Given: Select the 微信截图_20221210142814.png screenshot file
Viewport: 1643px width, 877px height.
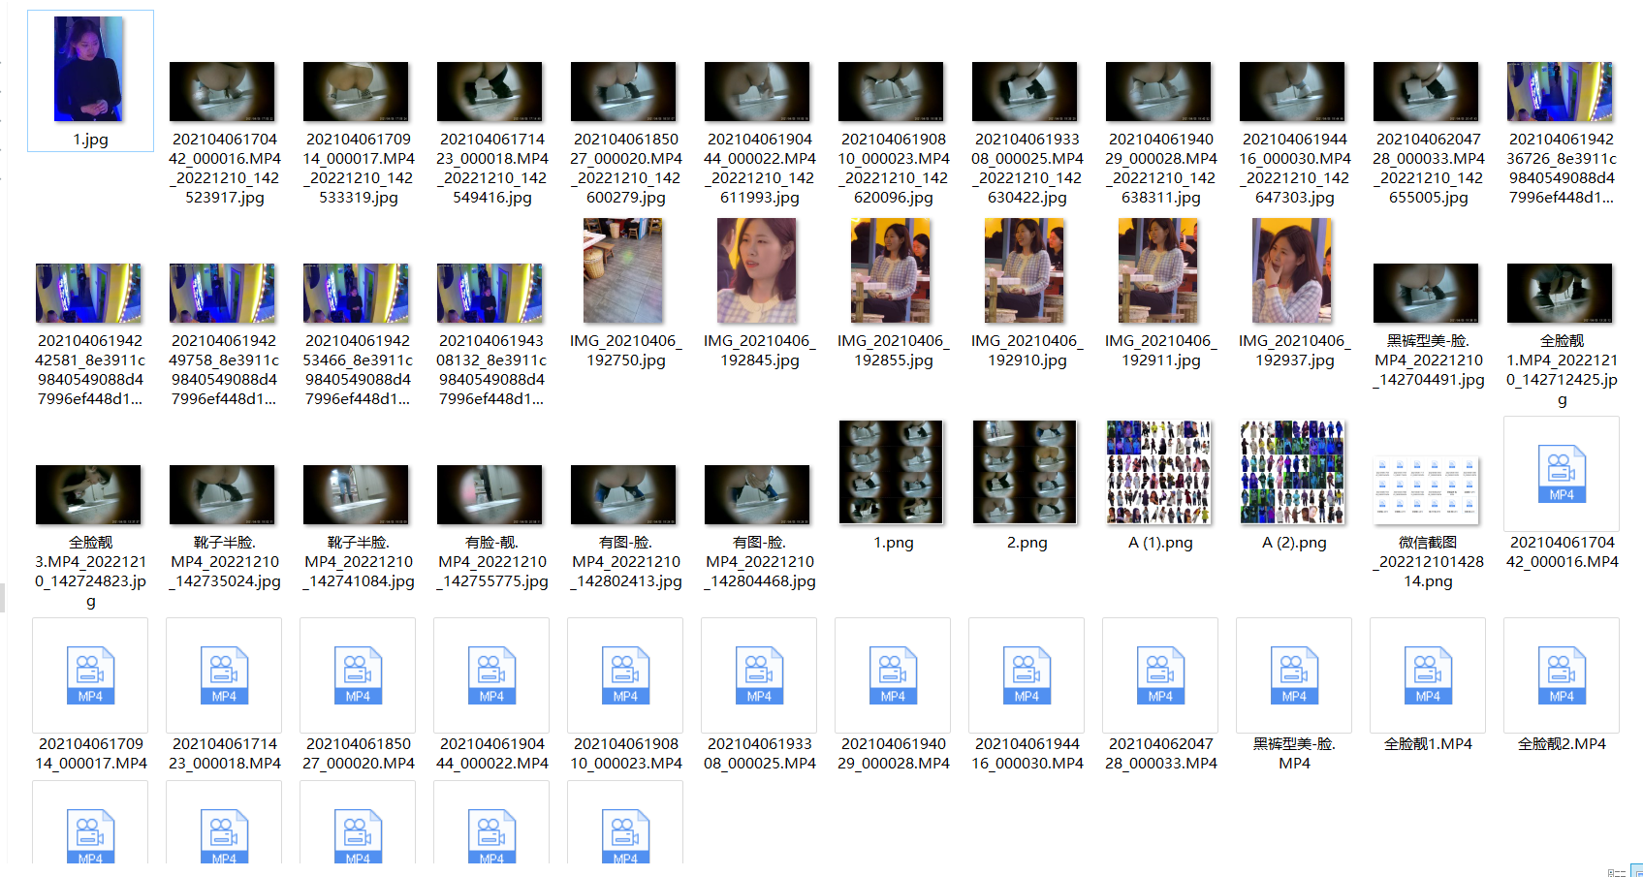Looking at the screenshot, I should (1427, 490).
